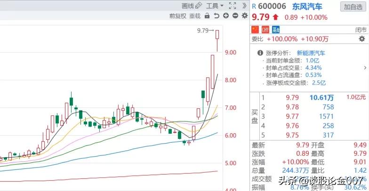Click the China flag market icon
This screenshot has width=369, height=191.
click(255, 30)
